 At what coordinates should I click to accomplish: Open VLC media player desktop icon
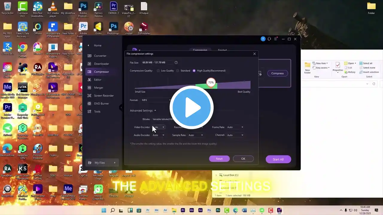click(53, 9)
